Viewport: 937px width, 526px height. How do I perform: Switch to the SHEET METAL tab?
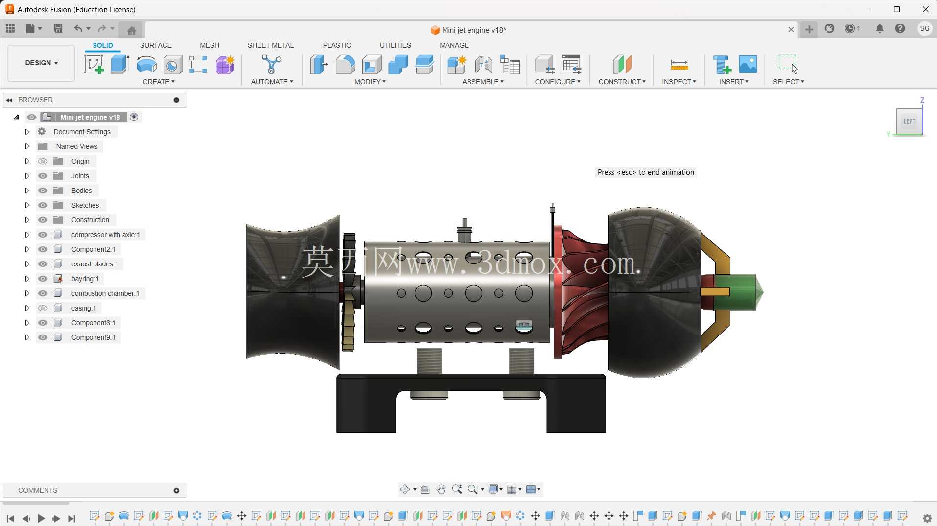[x=271, y=45]
